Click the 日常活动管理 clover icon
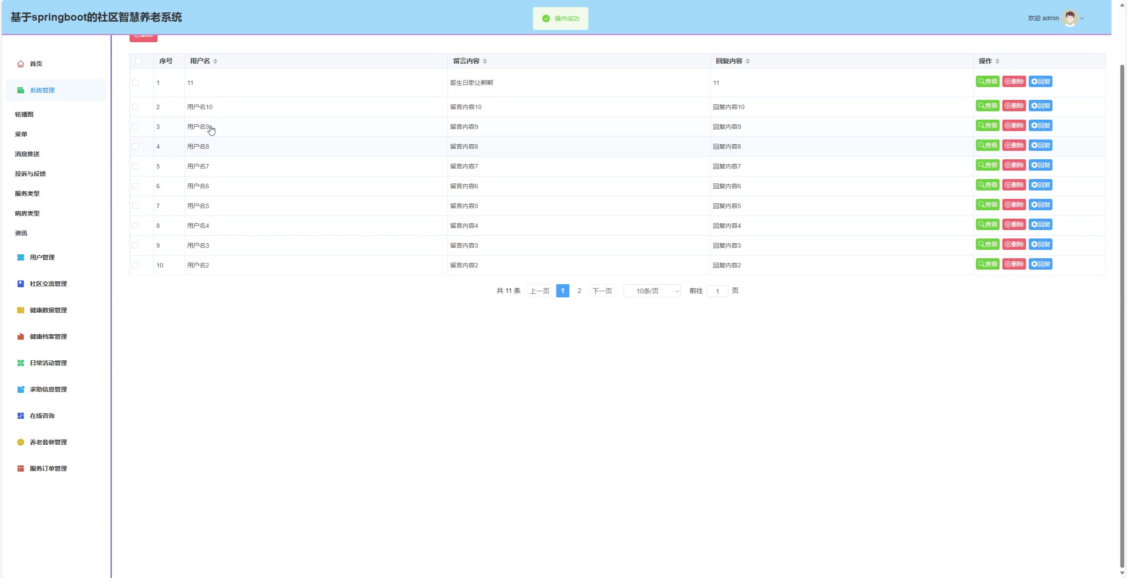The width and height of the screenshot is (1127, 578). pyautogui.click(x=21, y=363)
